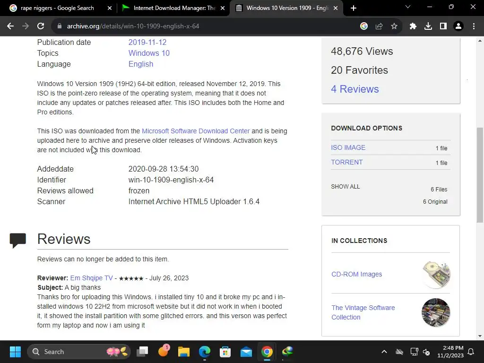484x363 pixels.
Task: Click the forward navigation arrow
Action: (26, 26)
